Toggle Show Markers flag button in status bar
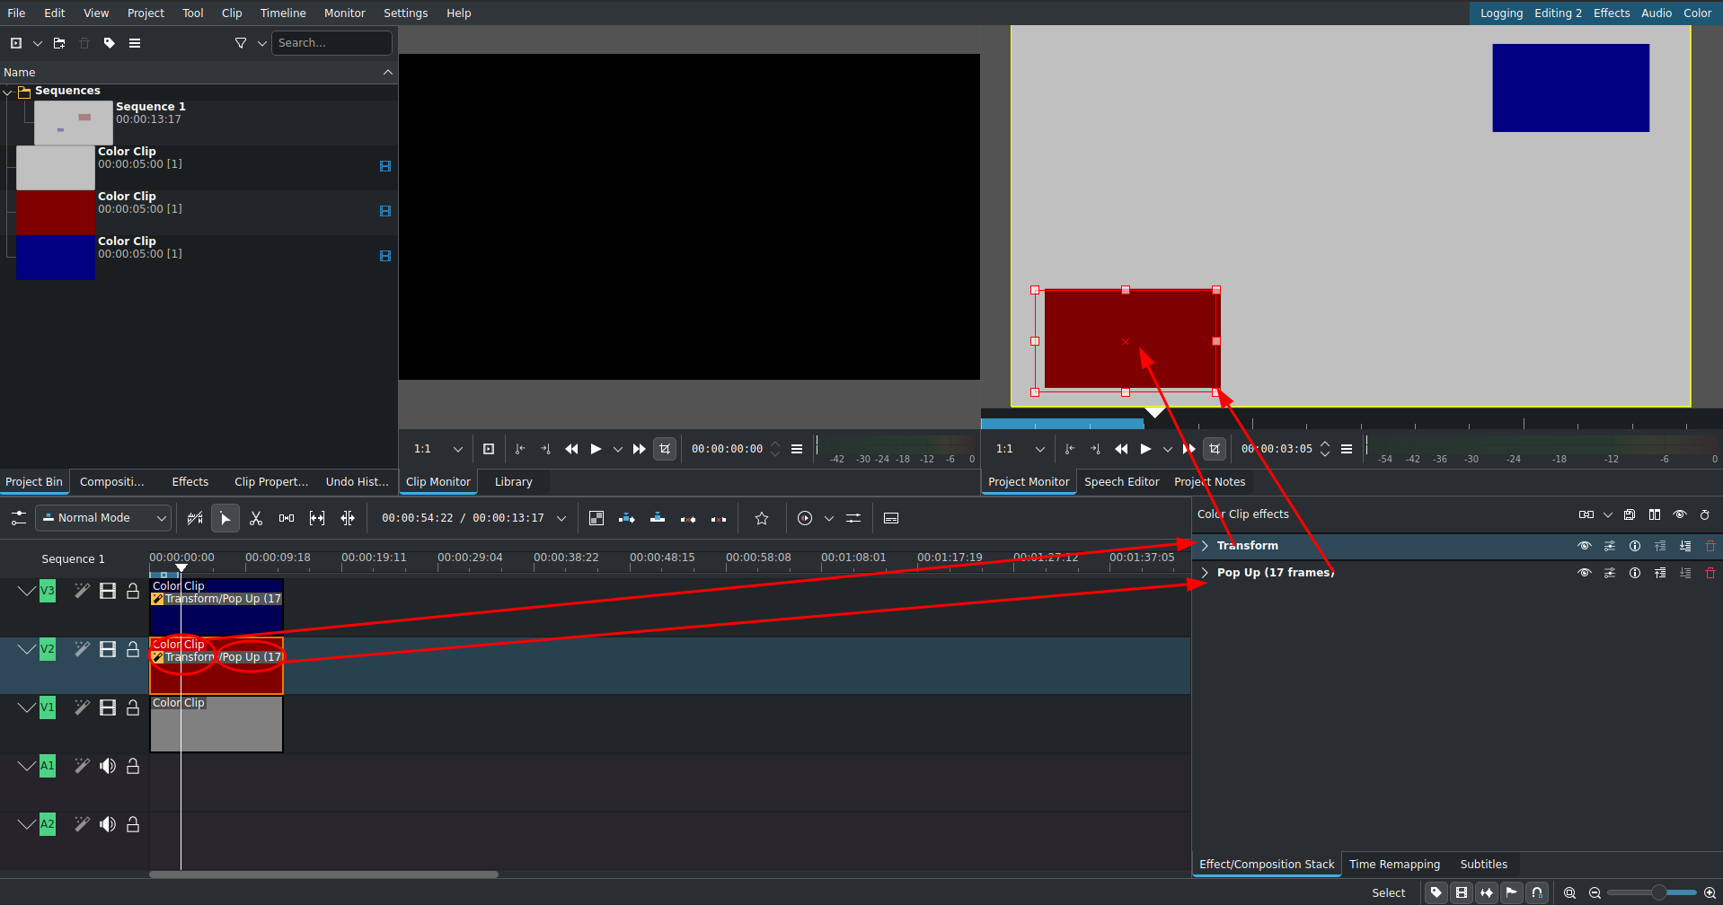Screen dimensions: 1723x905 click(x=1513, y=892)
